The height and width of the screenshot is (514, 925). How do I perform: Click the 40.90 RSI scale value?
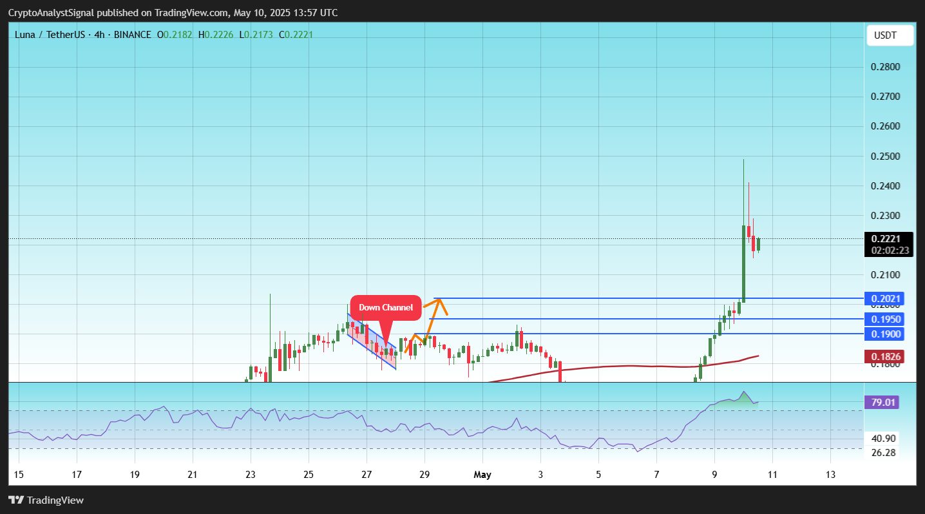(x=884, y=439)
